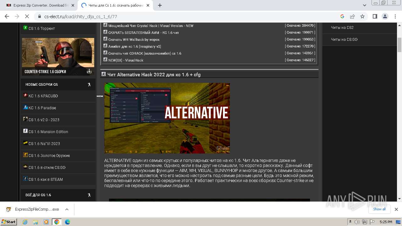The width and height of the screenshot is (402, 226).
Task: Open CS 1.6 Торрент link
Action: [42, 28]
